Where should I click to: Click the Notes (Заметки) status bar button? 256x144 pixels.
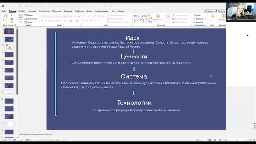[x=200, y=140]
